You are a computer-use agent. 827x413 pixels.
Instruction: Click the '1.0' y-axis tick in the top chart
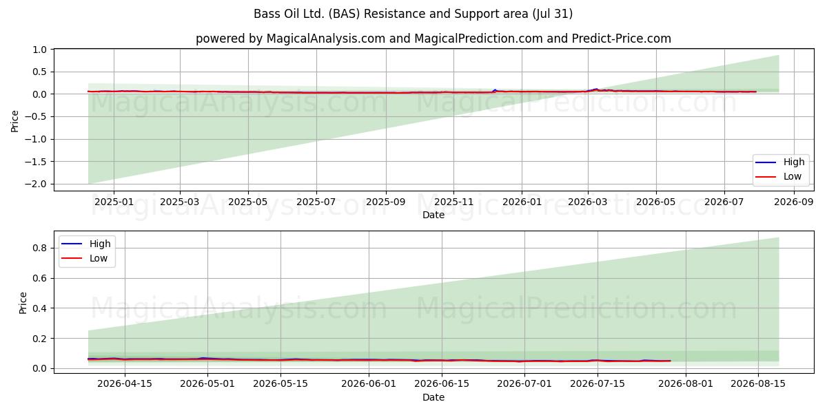coord(39,50)
